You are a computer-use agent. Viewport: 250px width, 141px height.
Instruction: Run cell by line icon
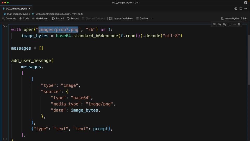[214, 24]
